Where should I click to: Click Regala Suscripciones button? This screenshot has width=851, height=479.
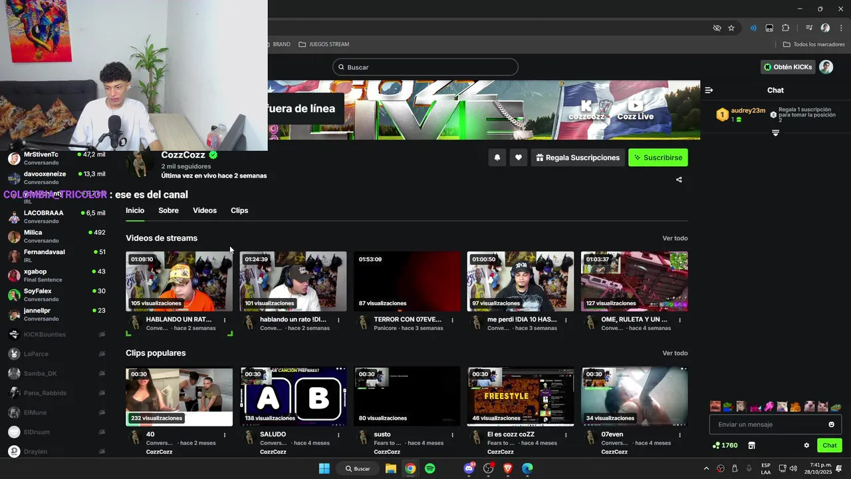(578, 158)
